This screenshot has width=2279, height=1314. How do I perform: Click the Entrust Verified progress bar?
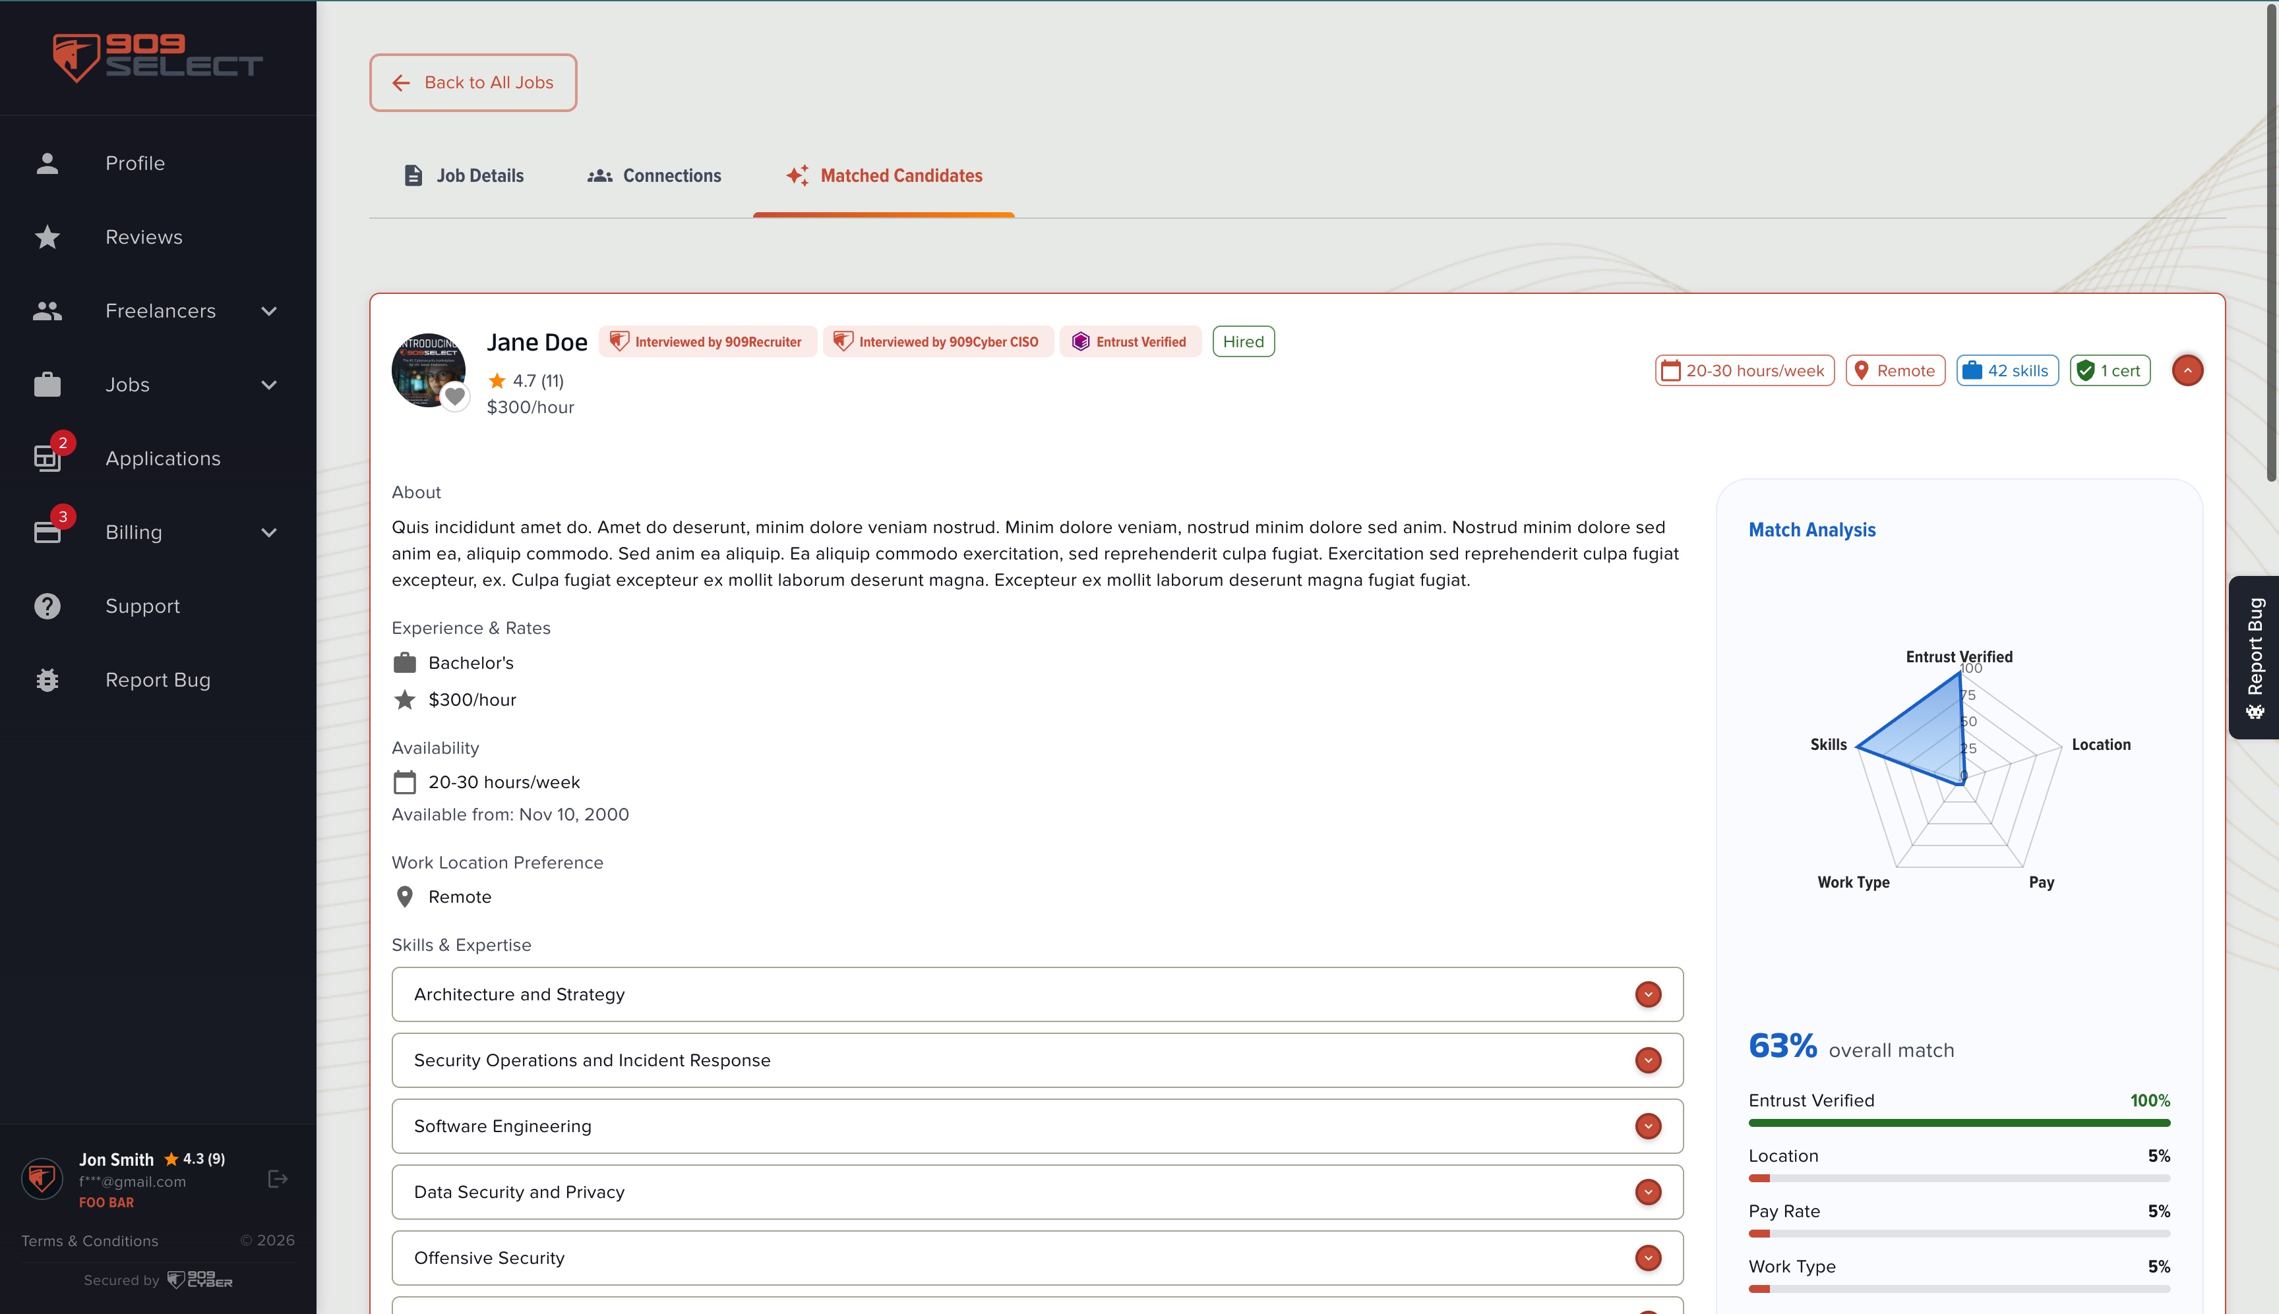point(1959,1122)
